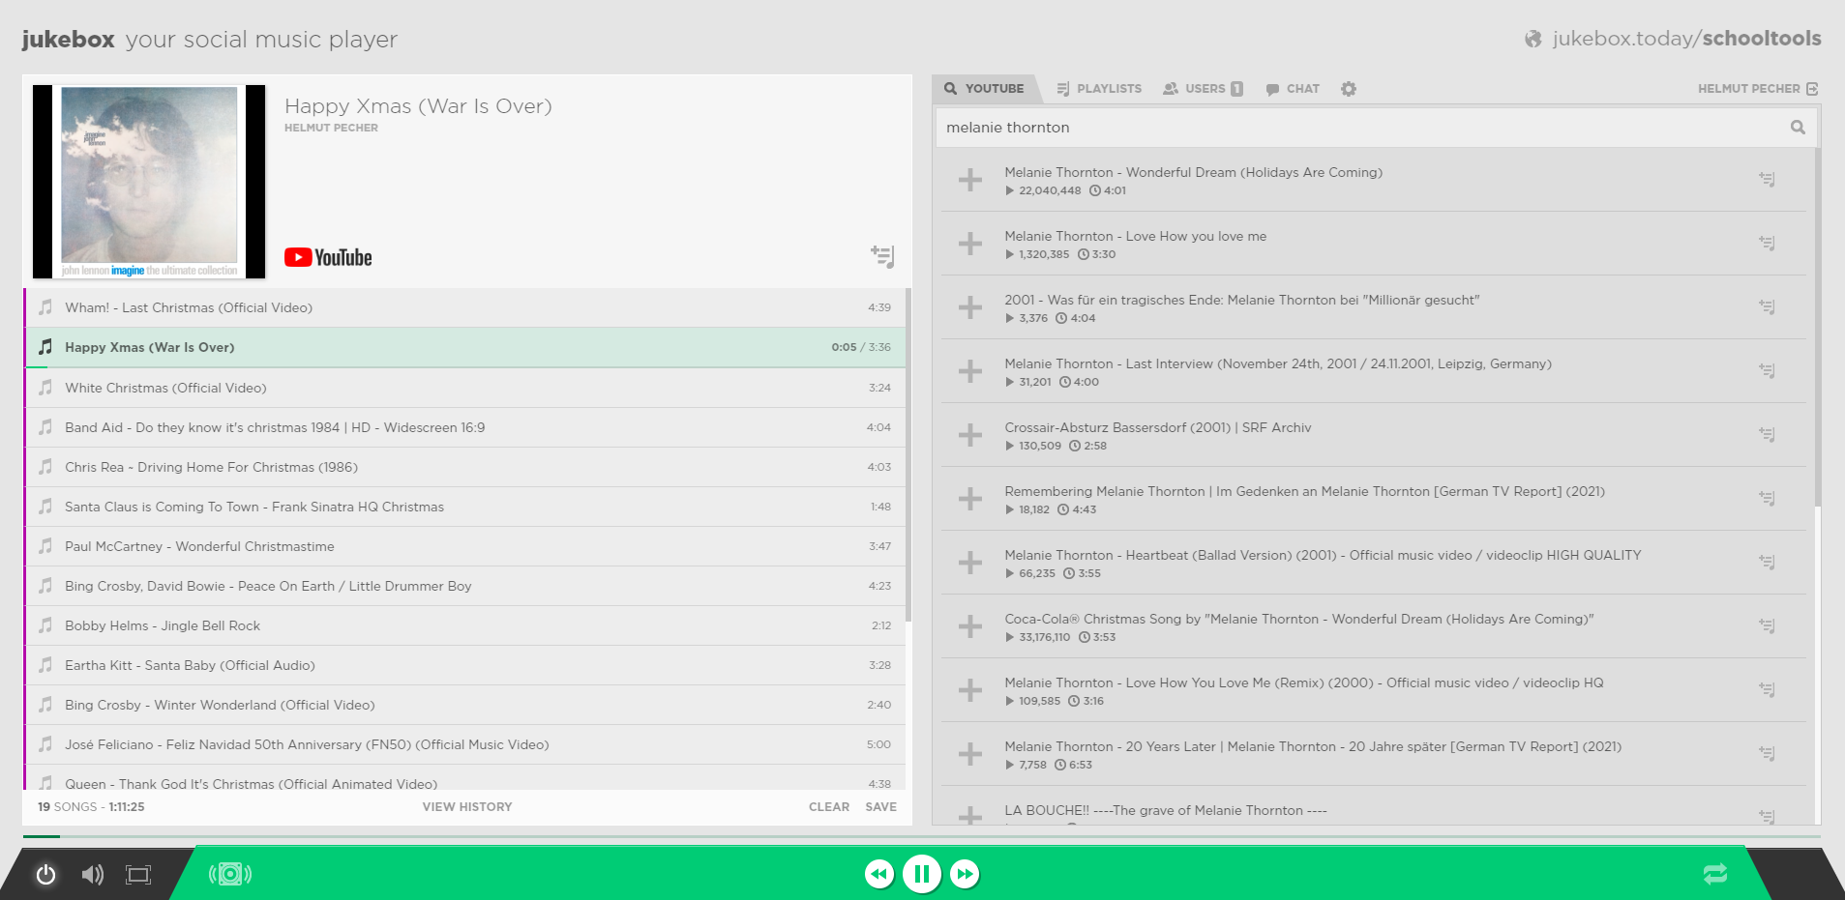Viewport: 1845px width, 900px height.
Task: Enable repeat mode
Action: pos(1714,873)
